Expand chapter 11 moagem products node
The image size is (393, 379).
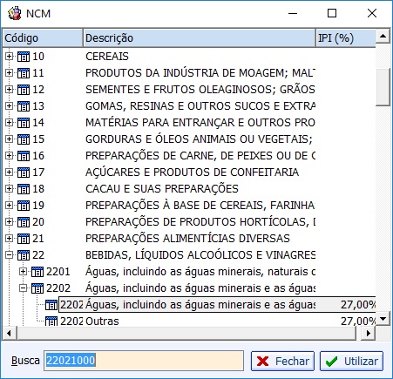9,72
